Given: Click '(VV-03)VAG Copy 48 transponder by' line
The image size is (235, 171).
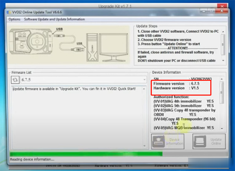Looking at the screenshot, I should [x=184, y=110].
